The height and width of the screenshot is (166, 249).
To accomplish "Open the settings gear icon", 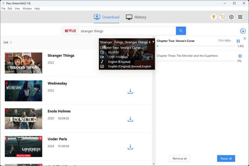I will click(231, 17).
